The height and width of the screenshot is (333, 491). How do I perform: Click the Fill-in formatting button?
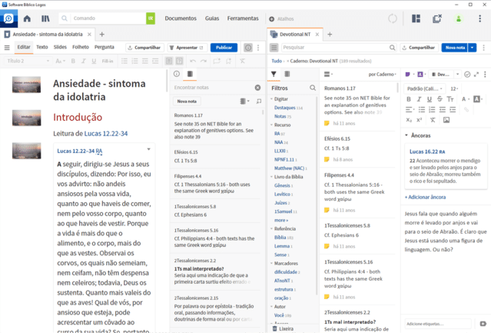click(x=108, y=61)
